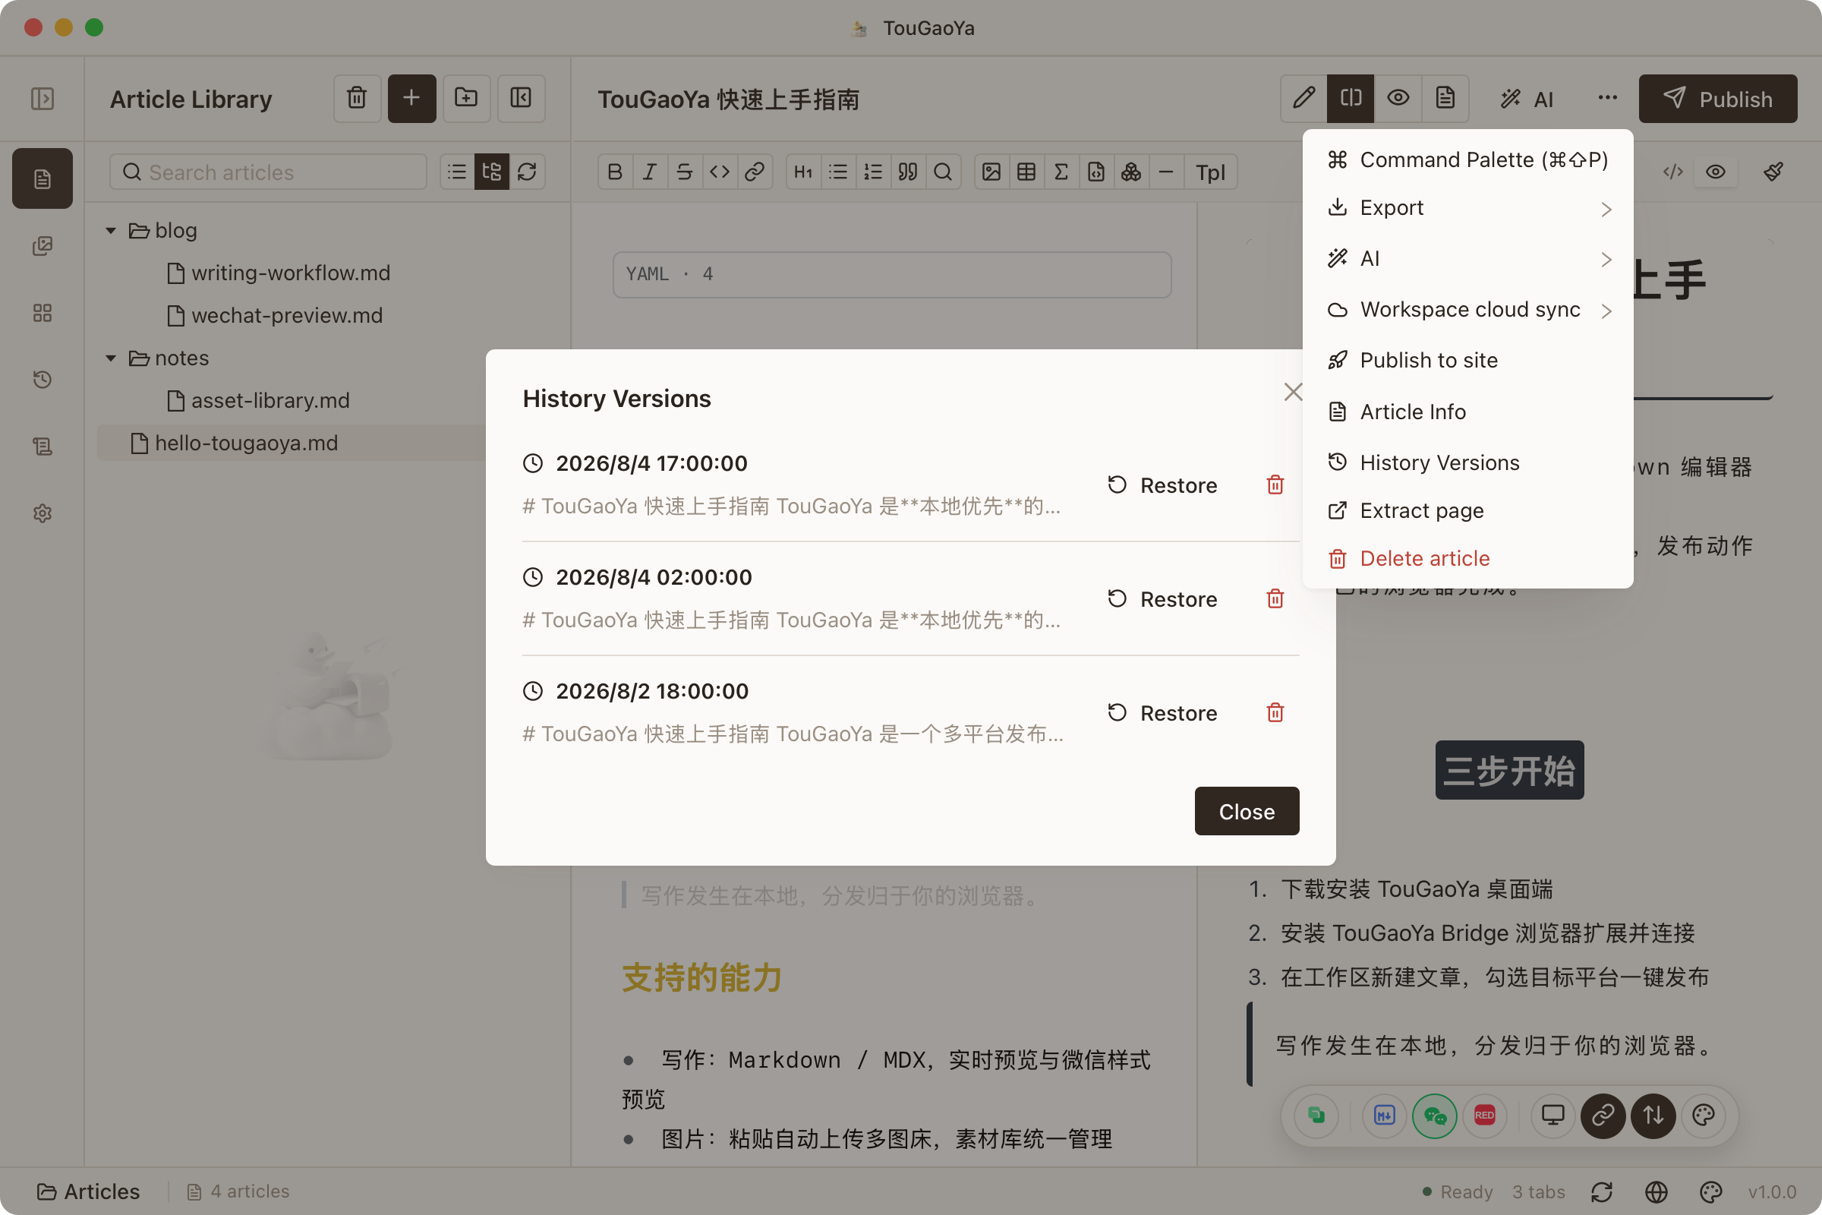Select Publish to site menu item
The image size is (1822, 1215).
tap(1468, 360)
